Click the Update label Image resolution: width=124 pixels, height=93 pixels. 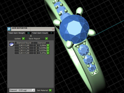click(x=18, y=39)
